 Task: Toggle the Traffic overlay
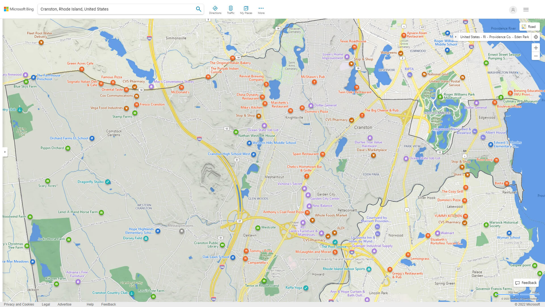[231, 9]
